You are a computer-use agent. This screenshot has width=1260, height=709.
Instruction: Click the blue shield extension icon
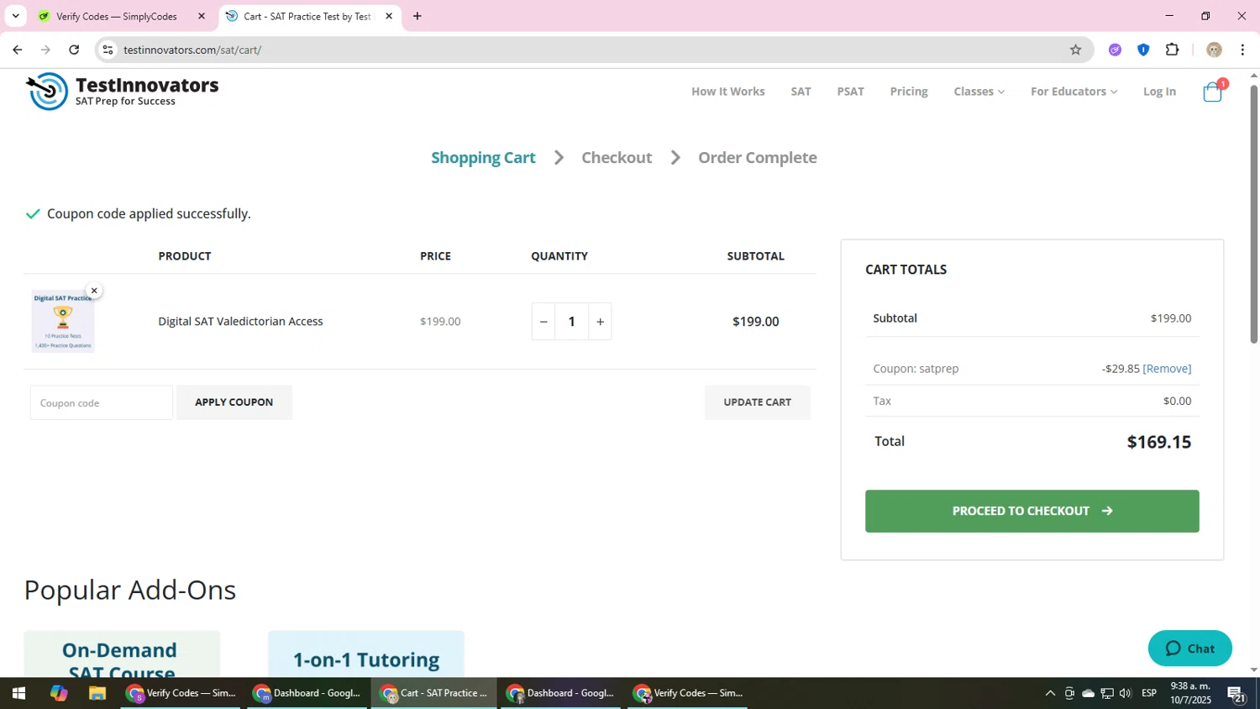click(x=1143, y=50)
